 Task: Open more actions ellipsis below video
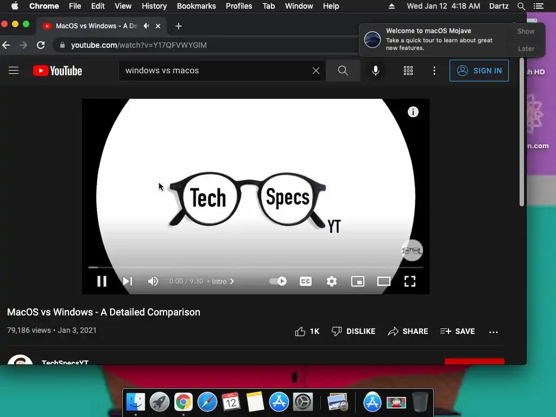493,332
